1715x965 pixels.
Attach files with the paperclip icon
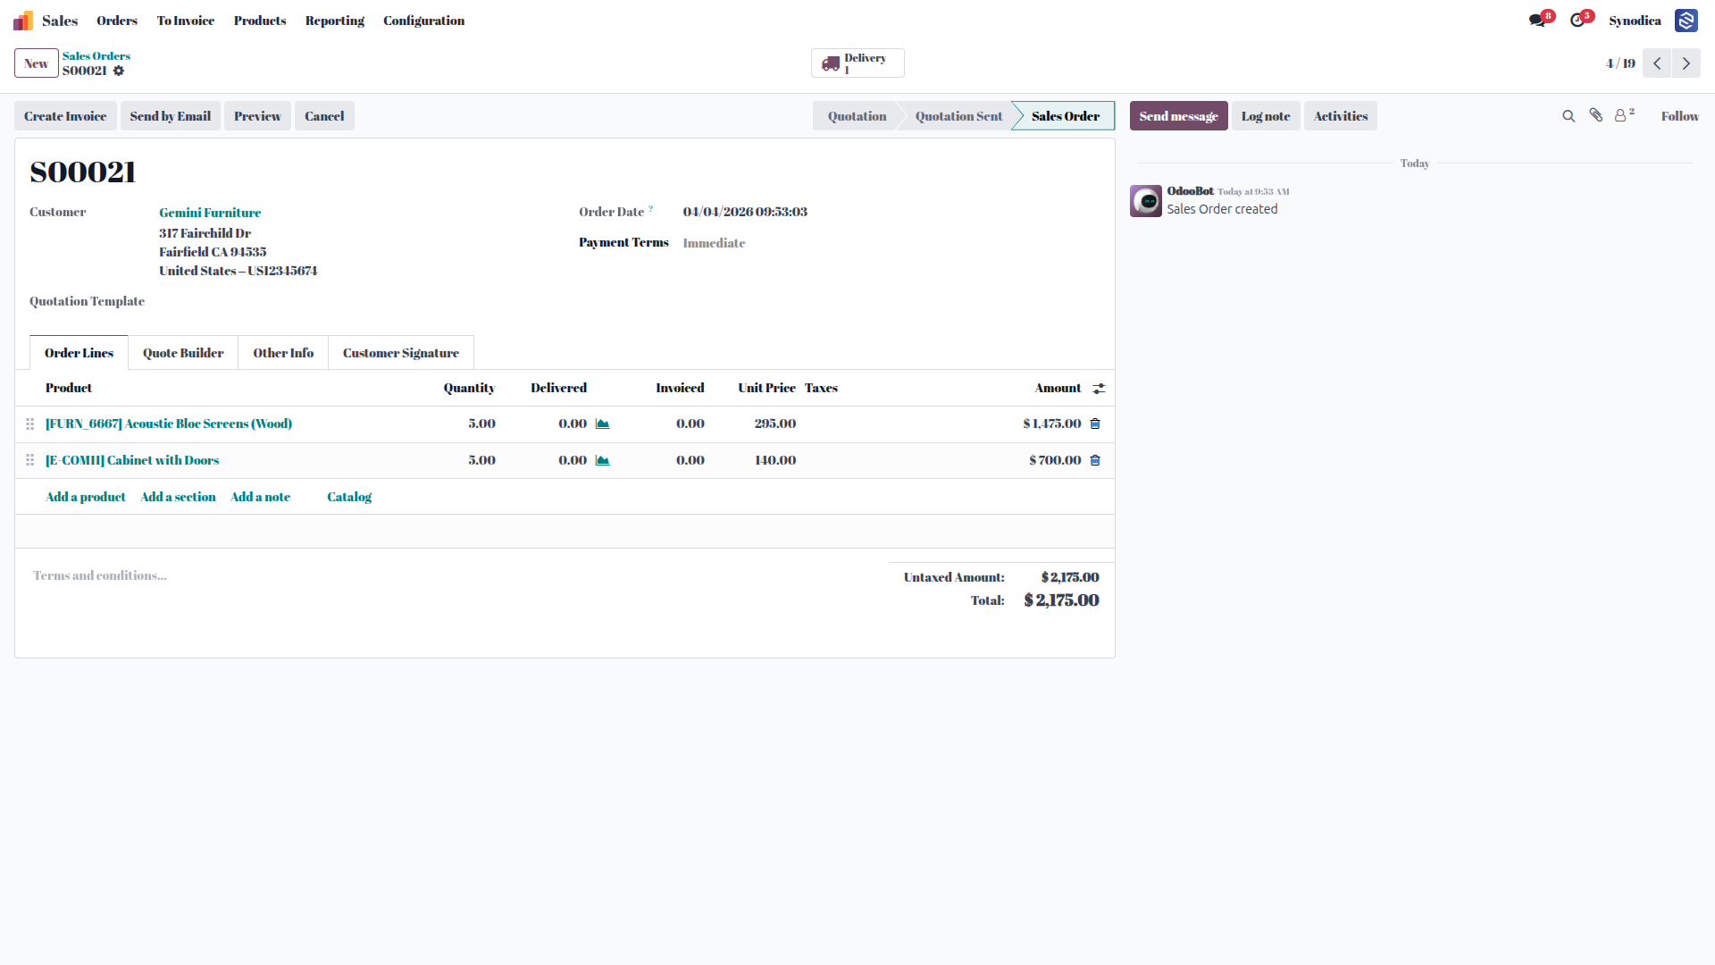1596,115
